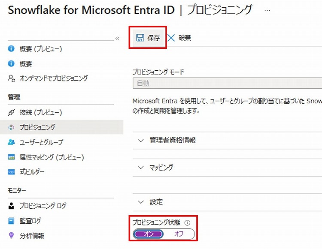Click the 監査ログ book icon
Viewport: 322px width, 249px height.
tap(12, 221)
